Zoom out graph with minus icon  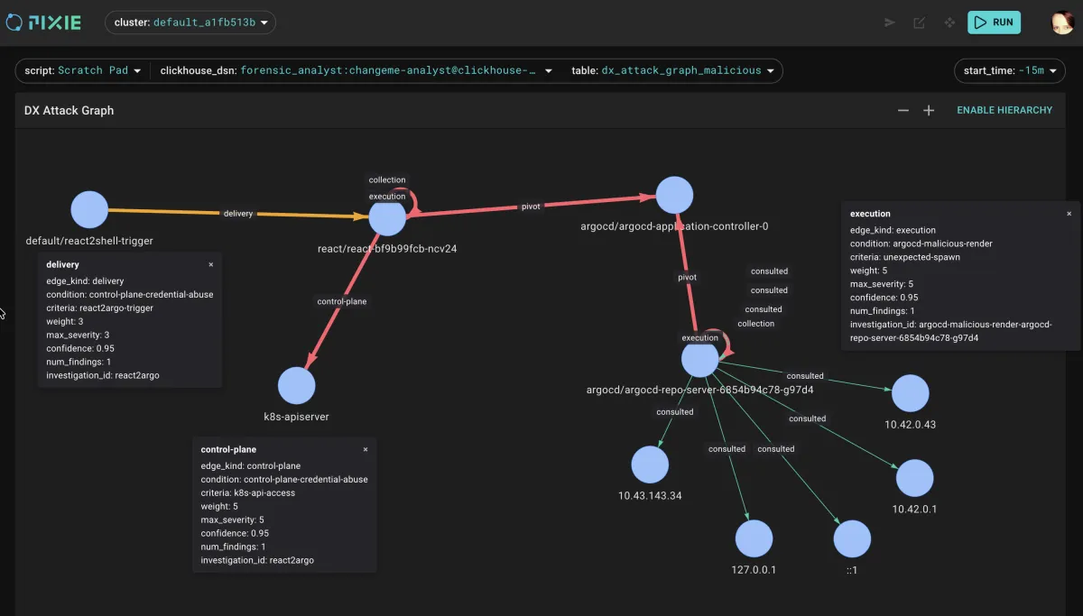(902, 110)
